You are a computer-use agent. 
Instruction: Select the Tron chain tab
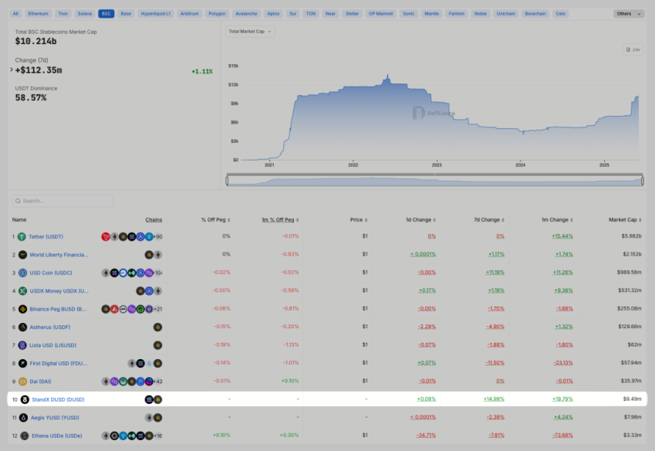(x=63, y=14)
